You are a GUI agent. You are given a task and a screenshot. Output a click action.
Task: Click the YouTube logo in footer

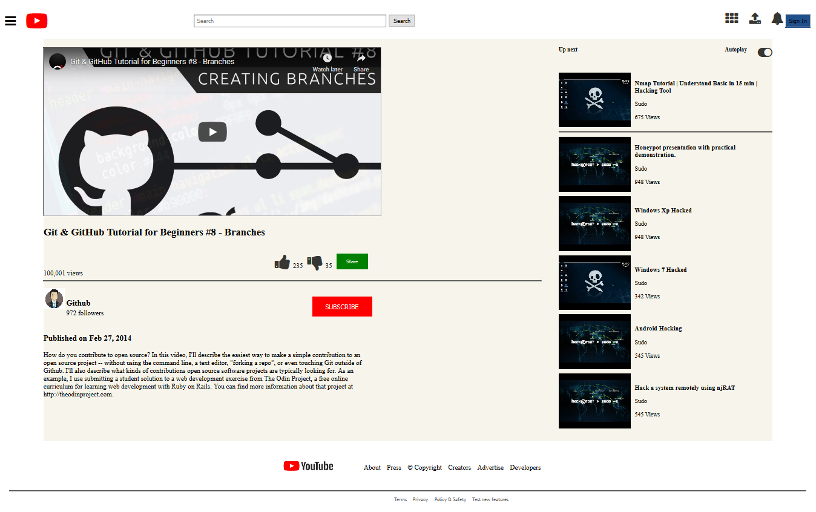tap(308, 466)
